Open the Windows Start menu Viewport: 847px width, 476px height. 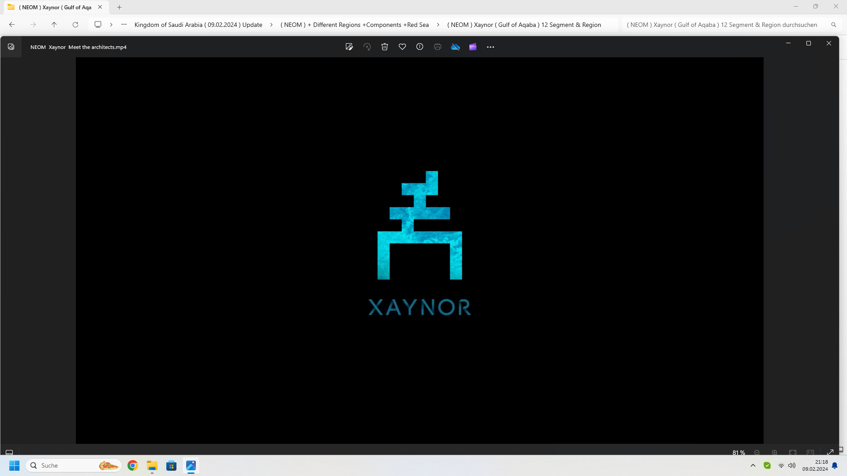pos(14,465)
